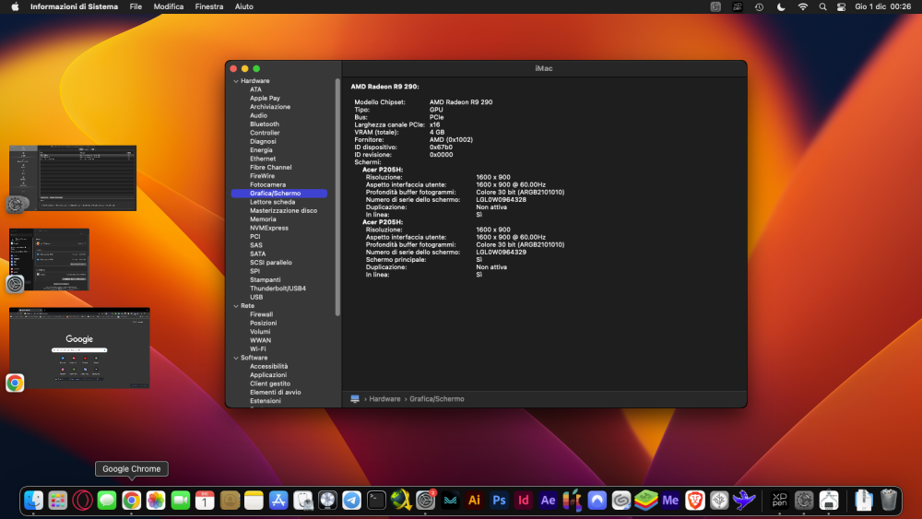Open BlueStacks icon in dock
The height and width of the screenshot is (519, 922).
tap(645, 501)
